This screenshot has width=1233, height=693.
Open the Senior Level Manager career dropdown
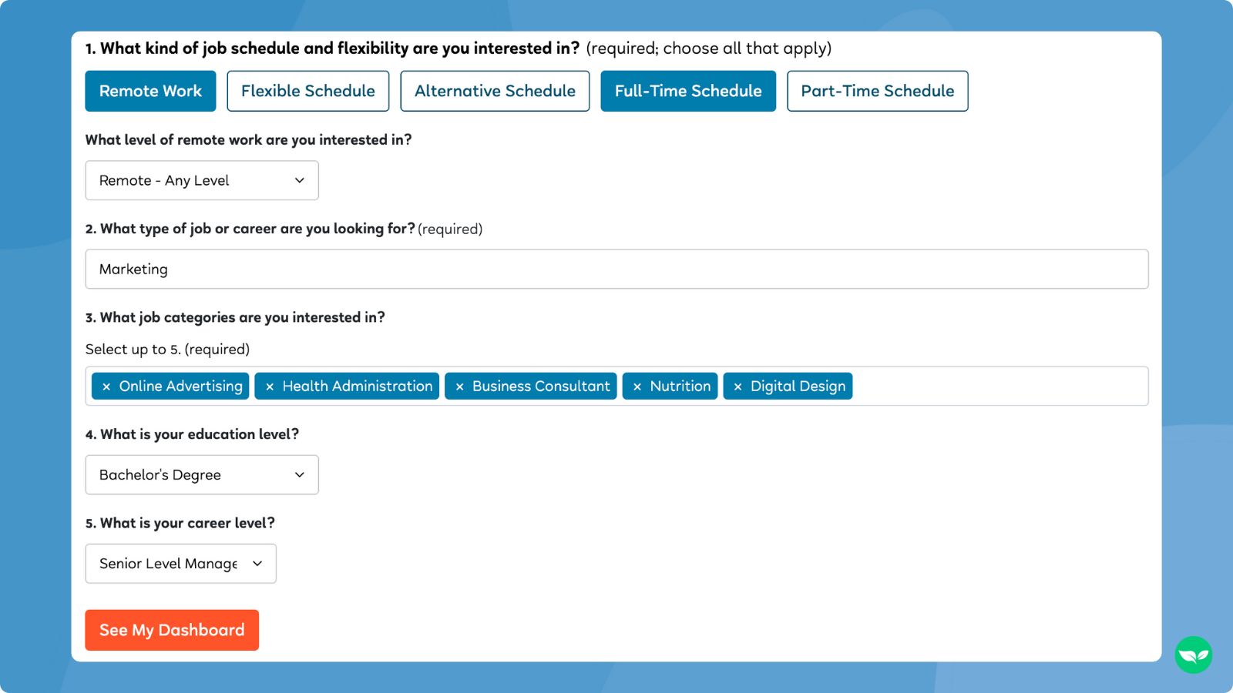pos(180,563)
